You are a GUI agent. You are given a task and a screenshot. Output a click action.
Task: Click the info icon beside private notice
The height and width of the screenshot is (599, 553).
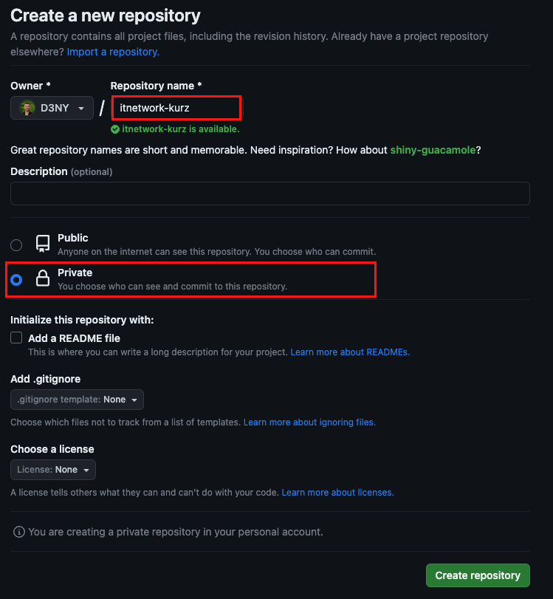click(19, 532)
